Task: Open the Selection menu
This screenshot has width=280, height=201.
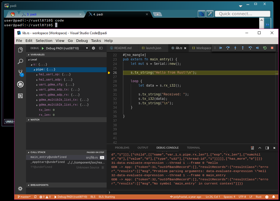Action: [44, 41]
